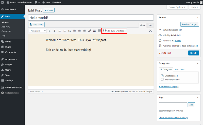Toggle the editor toolbar kitchen sink

[x=99, y=31]
